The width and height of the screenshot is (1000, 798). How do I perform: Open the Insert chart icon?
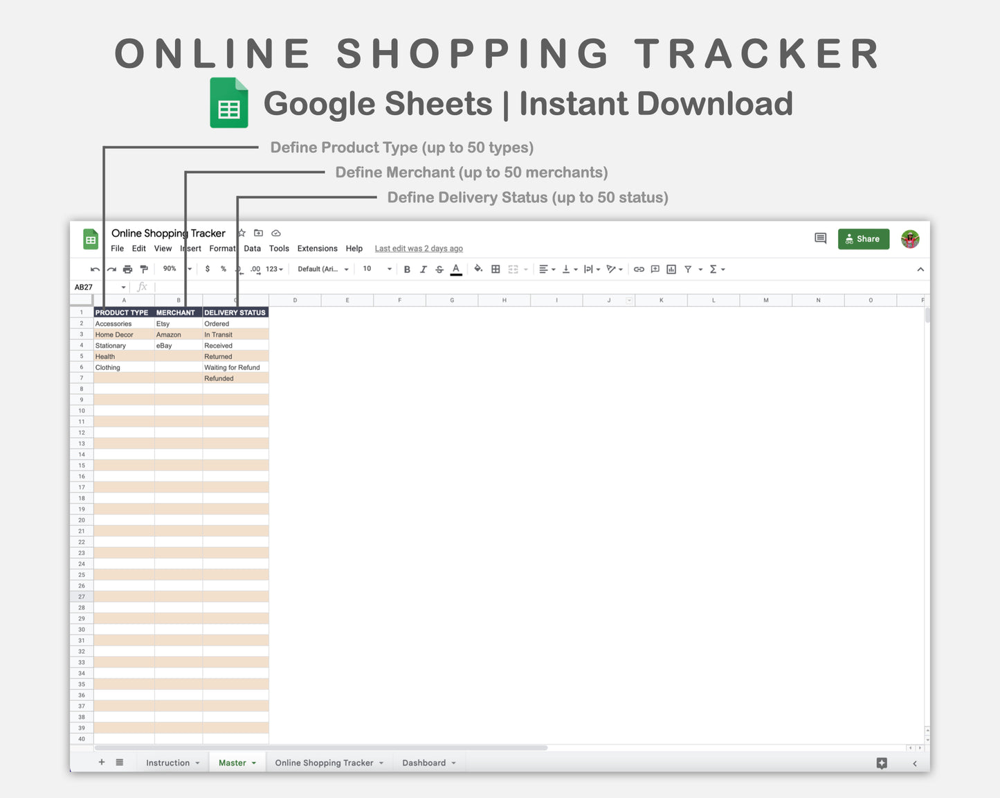671,269
